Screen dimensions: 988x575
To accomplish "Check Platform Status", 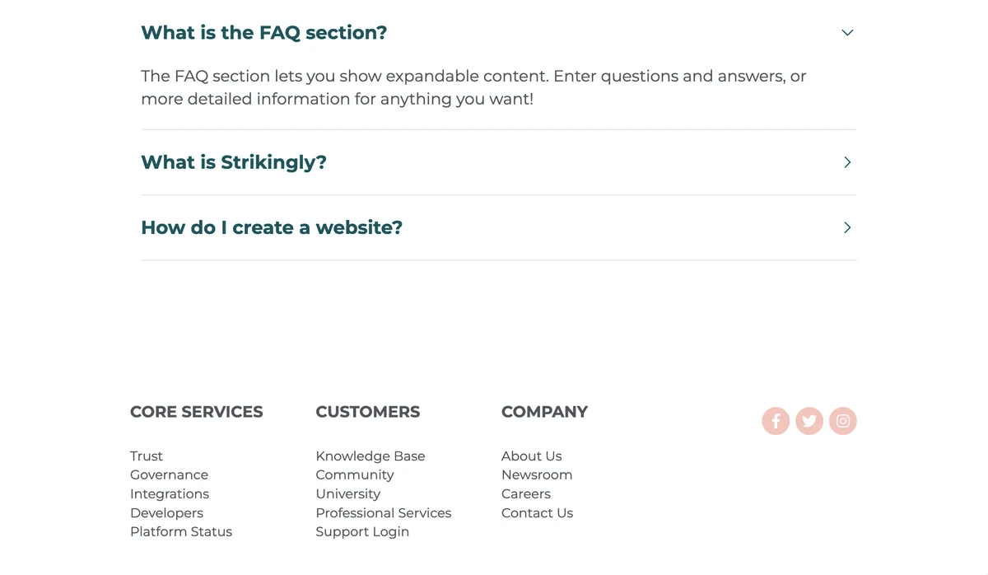I will pos(181,531).
